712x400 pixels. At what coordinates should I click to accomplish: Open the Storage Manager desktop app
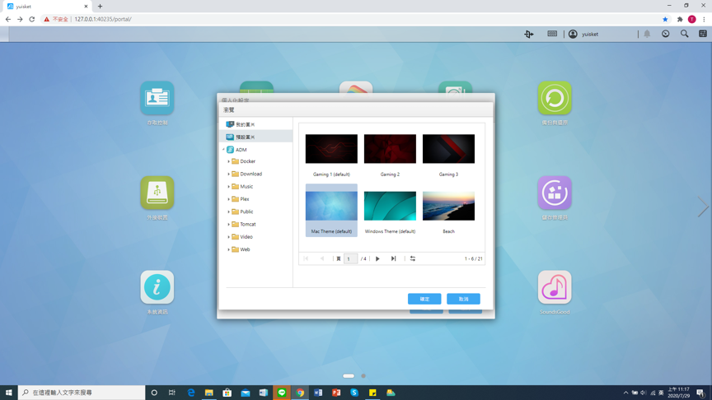[555, 193]
